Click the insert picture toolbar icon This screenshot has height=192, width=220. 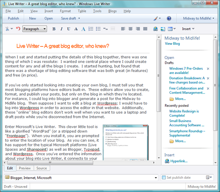click(x=163, y=29)
